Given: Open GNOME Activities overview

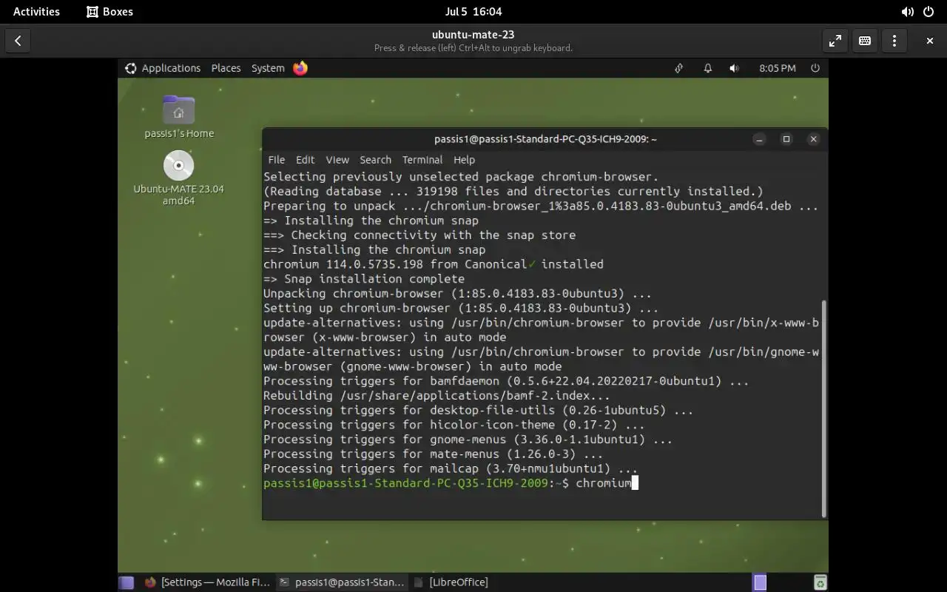Looking at the screenshot, I should tap(36, 11).
